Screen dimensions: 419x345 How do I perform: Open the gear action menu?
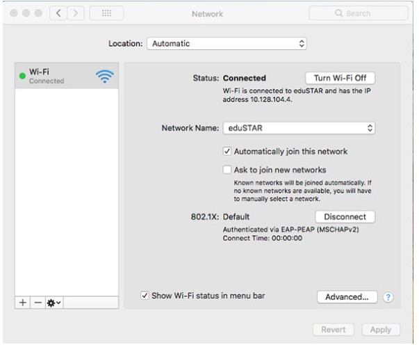pos(54,303)
